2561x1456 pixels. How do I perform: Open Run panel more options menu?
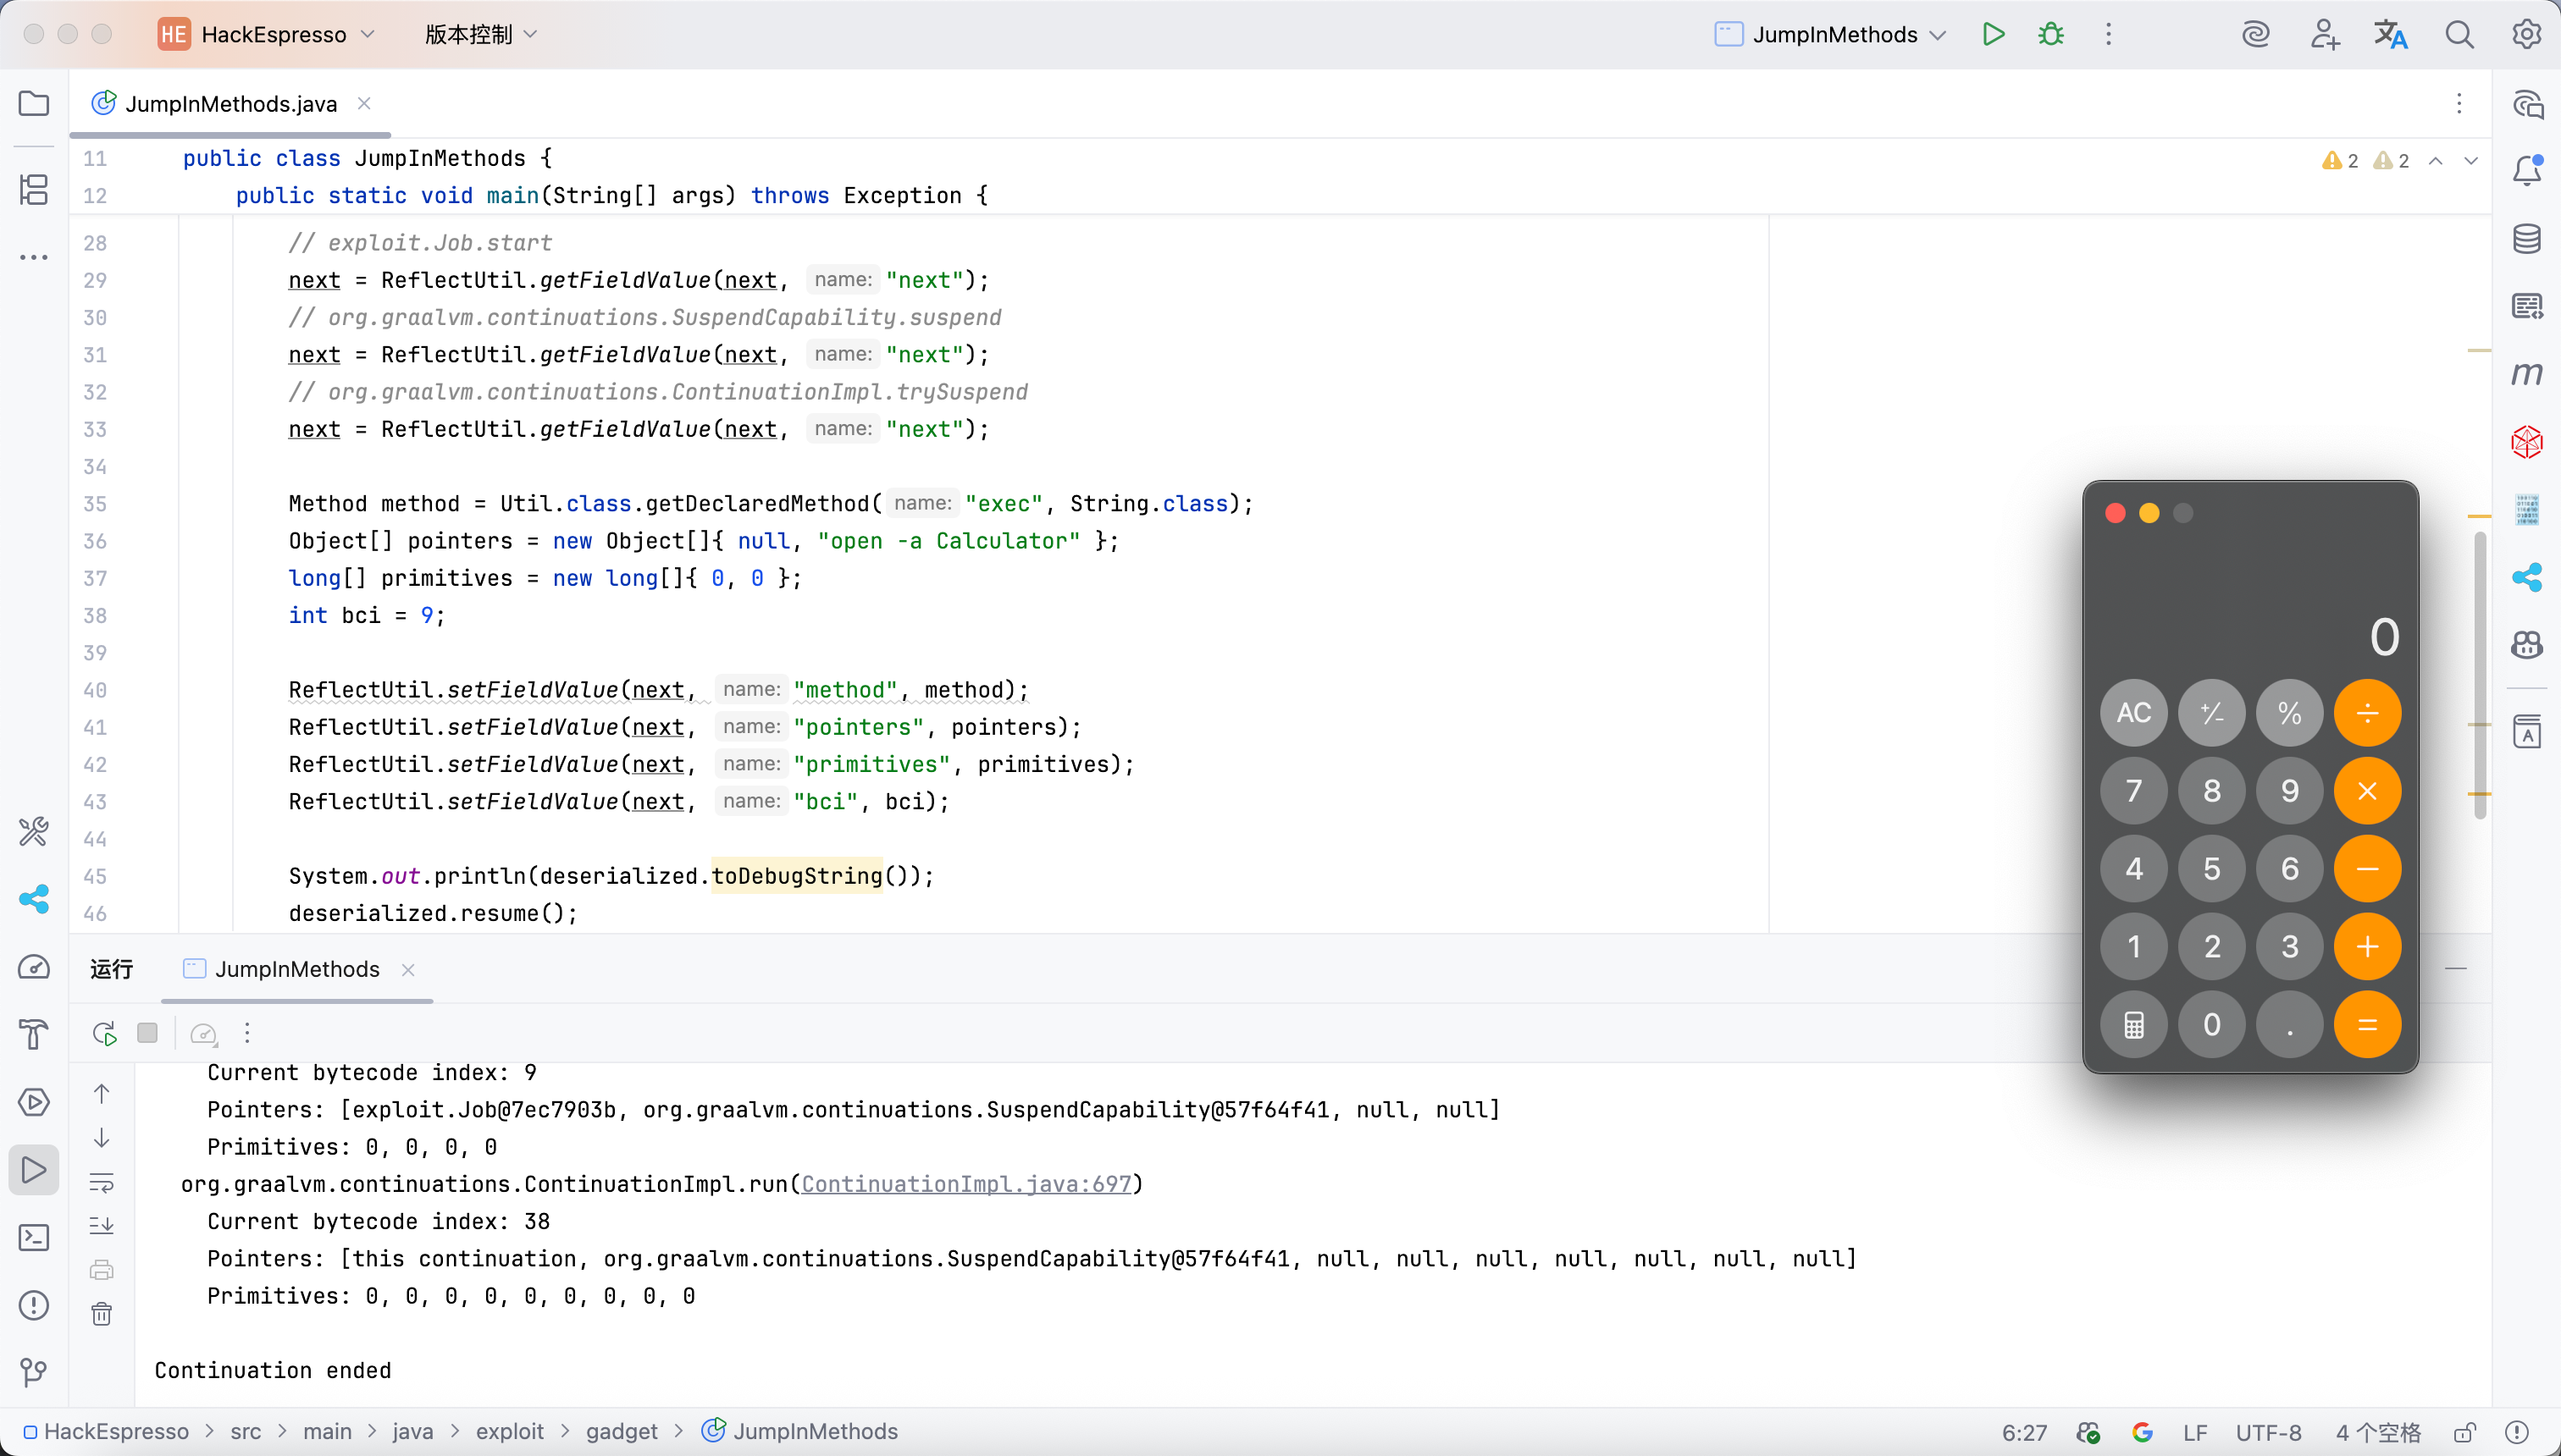(x=247, y=1033)
